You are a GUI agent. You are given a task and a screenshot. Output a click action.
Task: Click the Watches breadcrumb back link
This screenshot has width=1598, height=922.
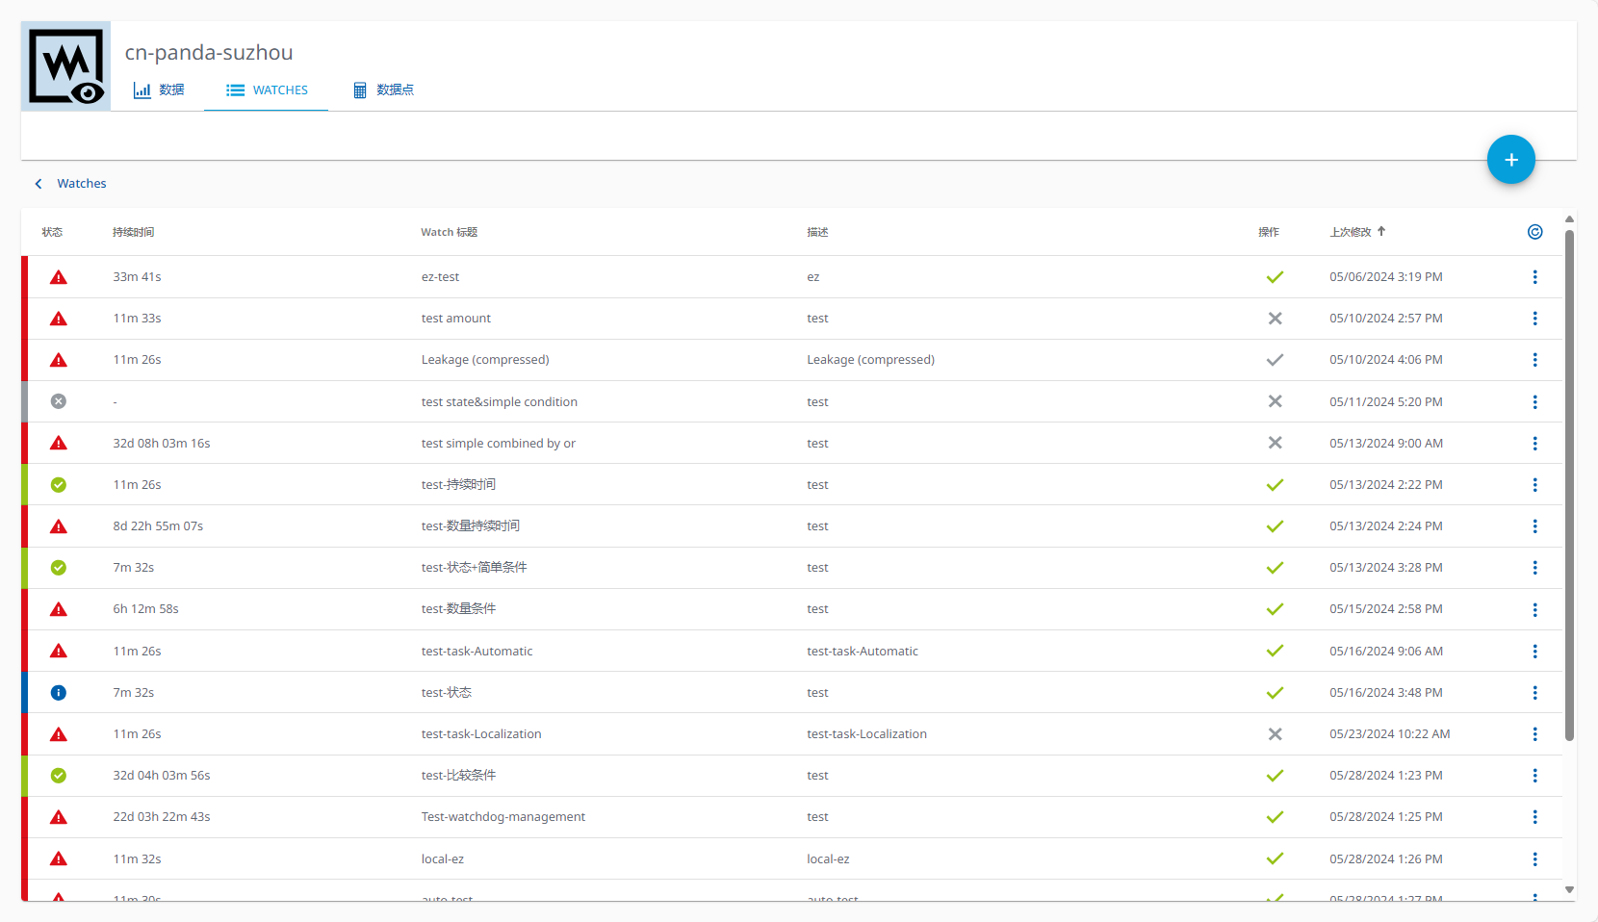(x=81, y=184)
